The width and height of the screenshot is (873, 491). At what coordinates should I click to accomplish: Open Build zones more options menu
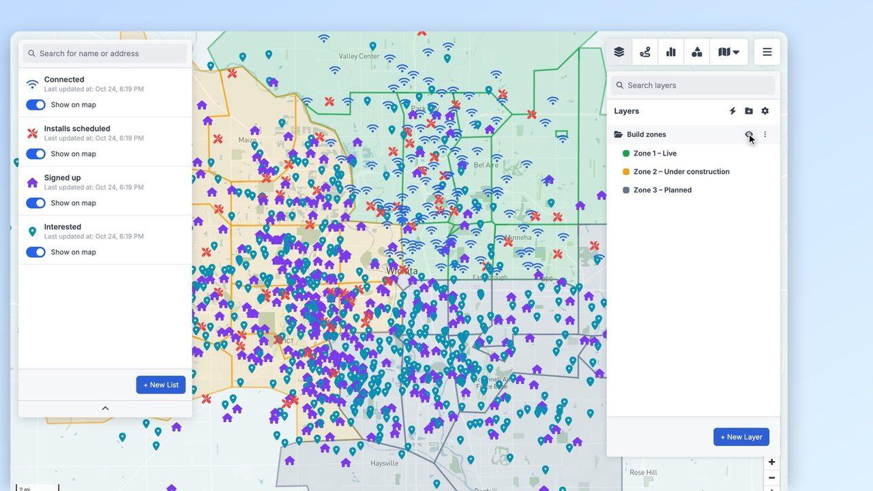[765, 134]
